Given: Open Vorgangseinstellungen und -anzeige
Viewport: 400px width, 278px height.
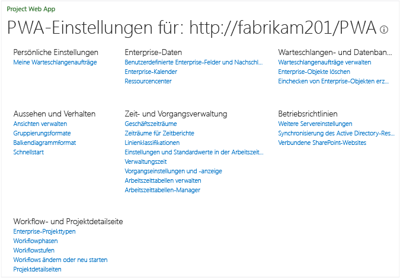Looking at the screenshot, I should click(x=174, y=171).
